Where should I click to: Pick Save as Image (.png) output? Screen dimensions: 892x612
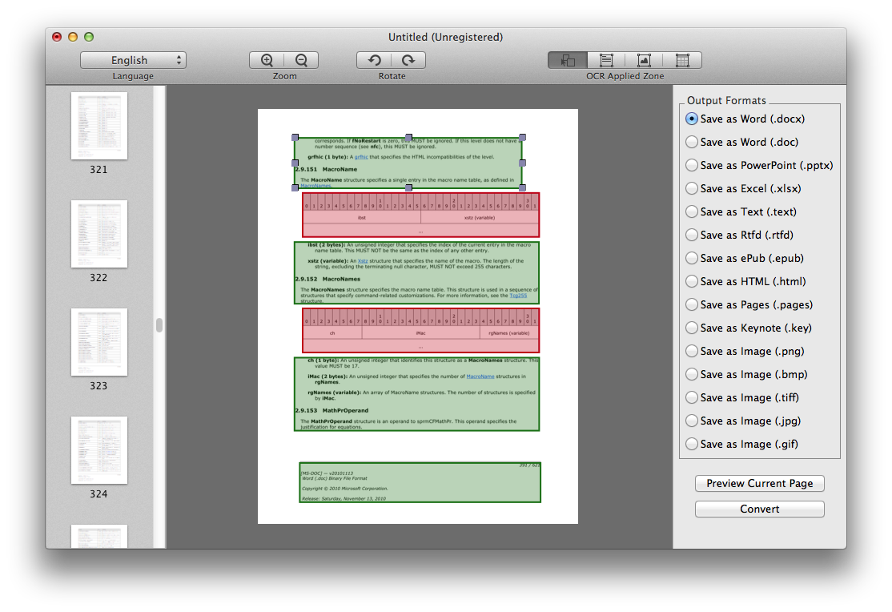click(692, 351)
